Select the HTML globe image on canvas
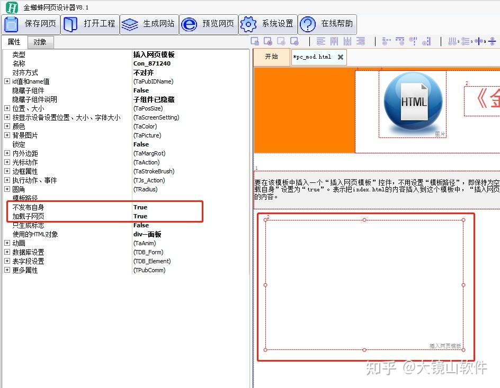Viewport: 500px width, 388px height. [413, 104]
